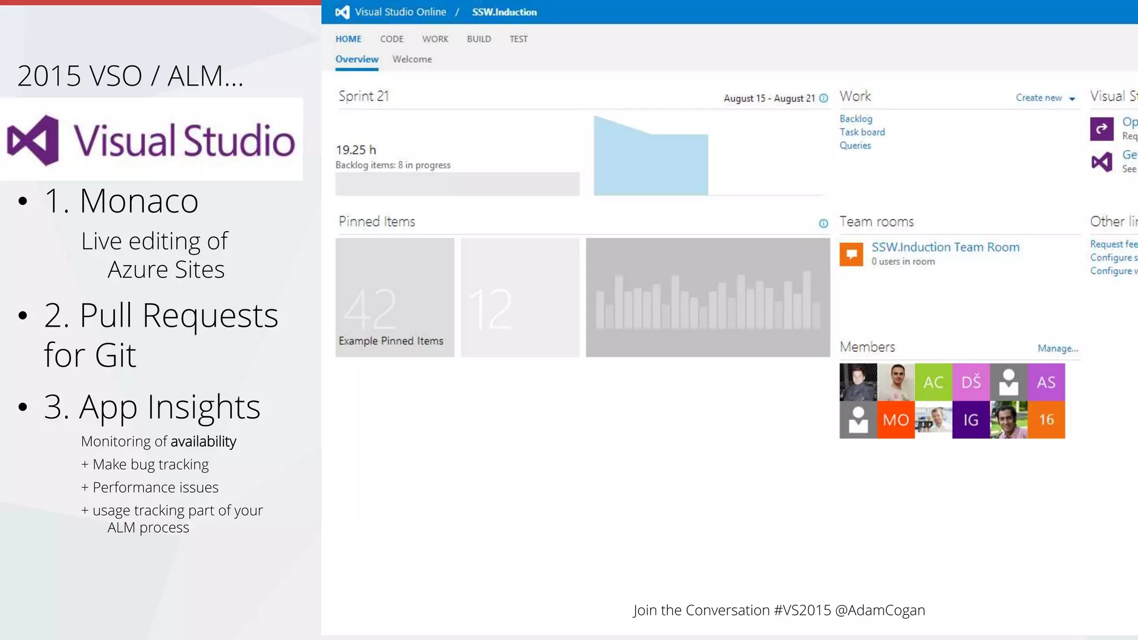The height and width of the screenshot is (640, 1138).
Task: Click the 'August 15 - August 21' date range
Action: 769,98
